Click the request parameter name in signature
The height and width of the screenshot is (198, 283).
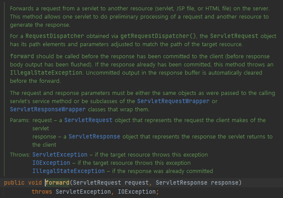click(137, 182)
